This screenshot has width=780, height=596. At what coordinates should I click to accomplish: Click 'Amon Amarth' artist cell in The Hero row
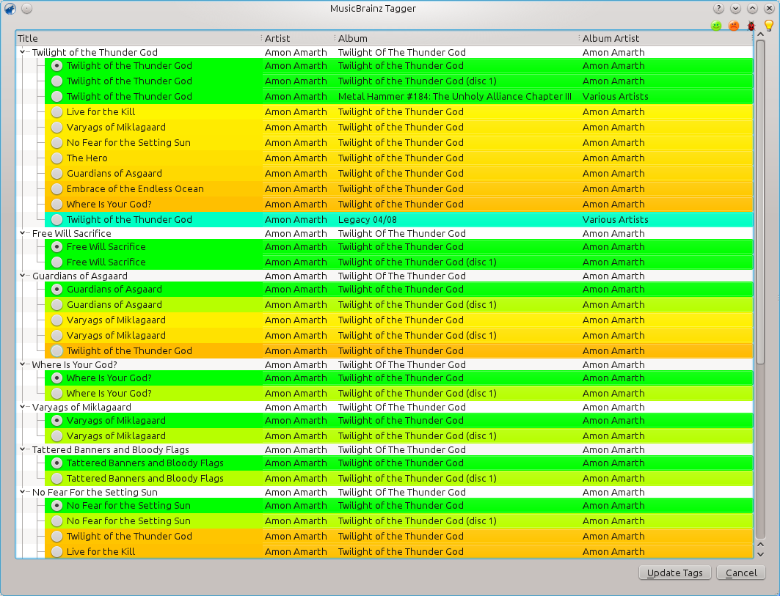click(x=296, y=158)
